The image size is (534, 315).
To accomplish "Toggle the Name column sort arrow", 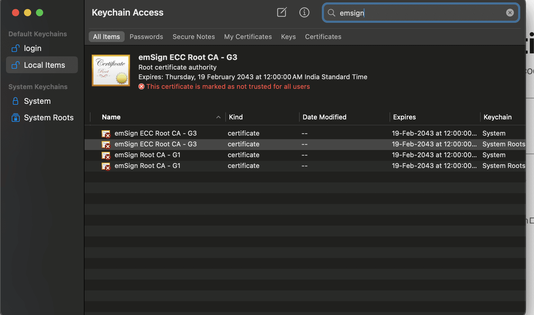I will pos(218,117).
